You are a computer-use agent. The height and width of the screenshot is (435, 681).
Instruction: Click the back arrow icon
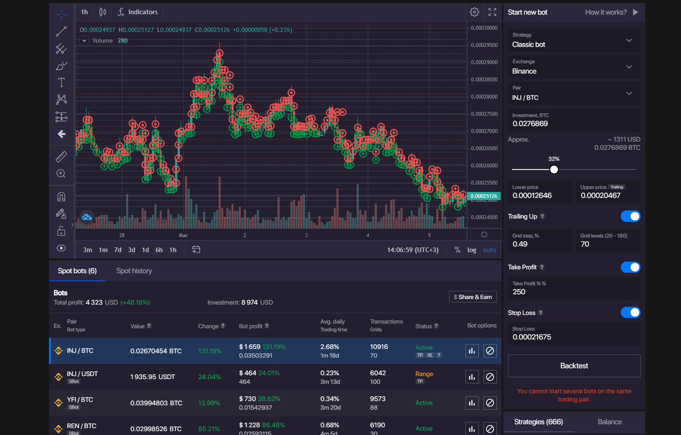coord(62,134)
